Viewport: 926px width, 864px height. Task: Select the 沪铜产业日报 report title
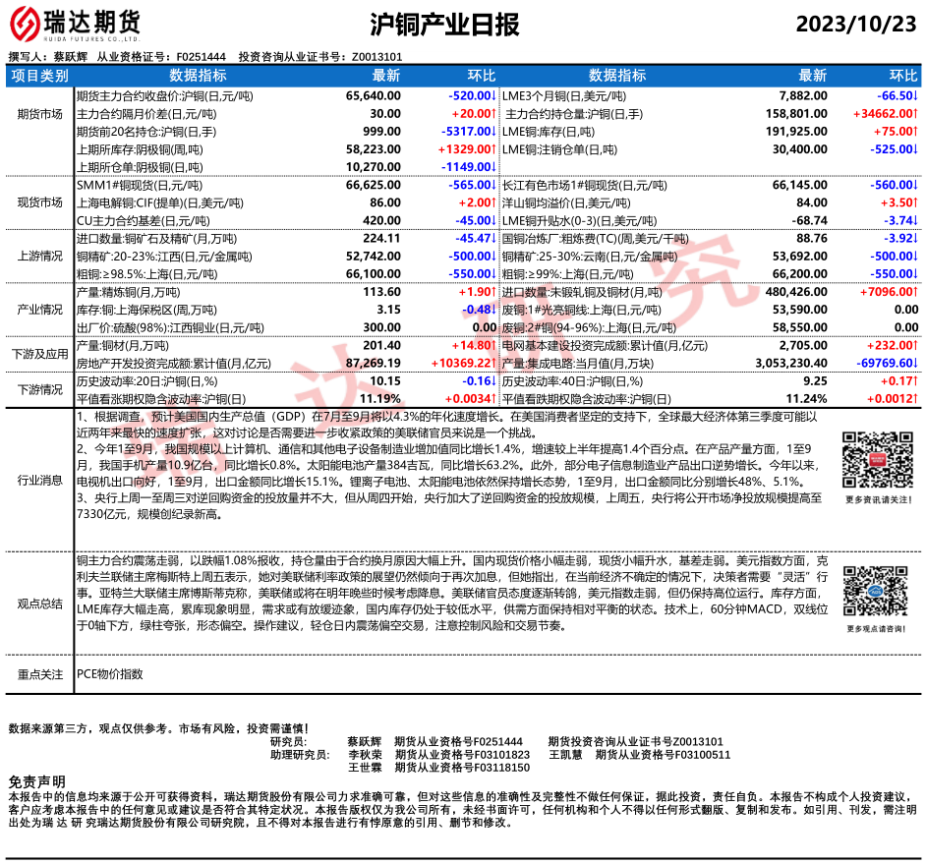(x=444, y=24)
